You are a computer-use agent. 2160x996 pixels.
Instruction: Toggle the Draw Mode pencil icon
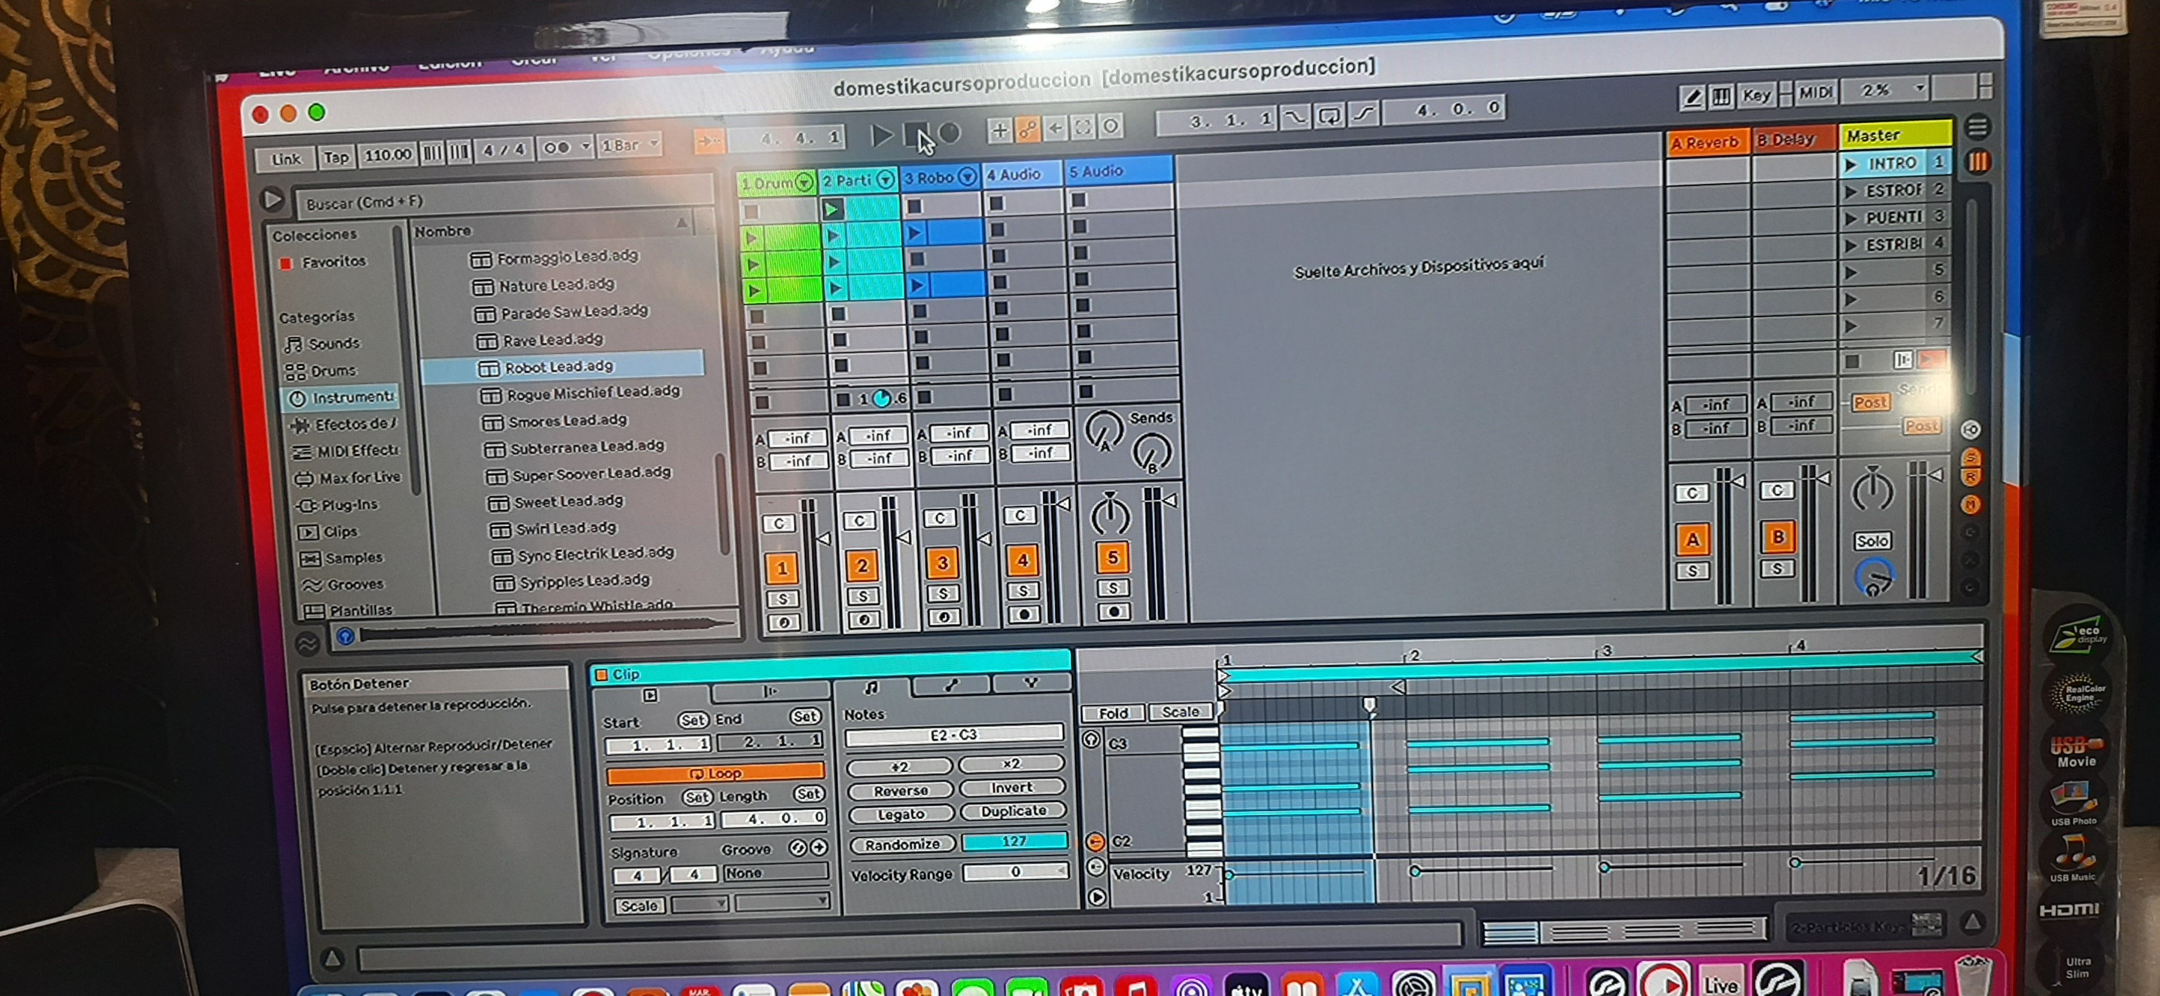pos(1692,98)
